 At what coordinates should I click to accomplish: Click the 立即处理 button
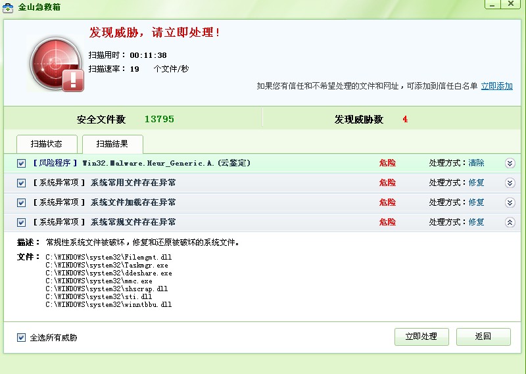point(421,337)
